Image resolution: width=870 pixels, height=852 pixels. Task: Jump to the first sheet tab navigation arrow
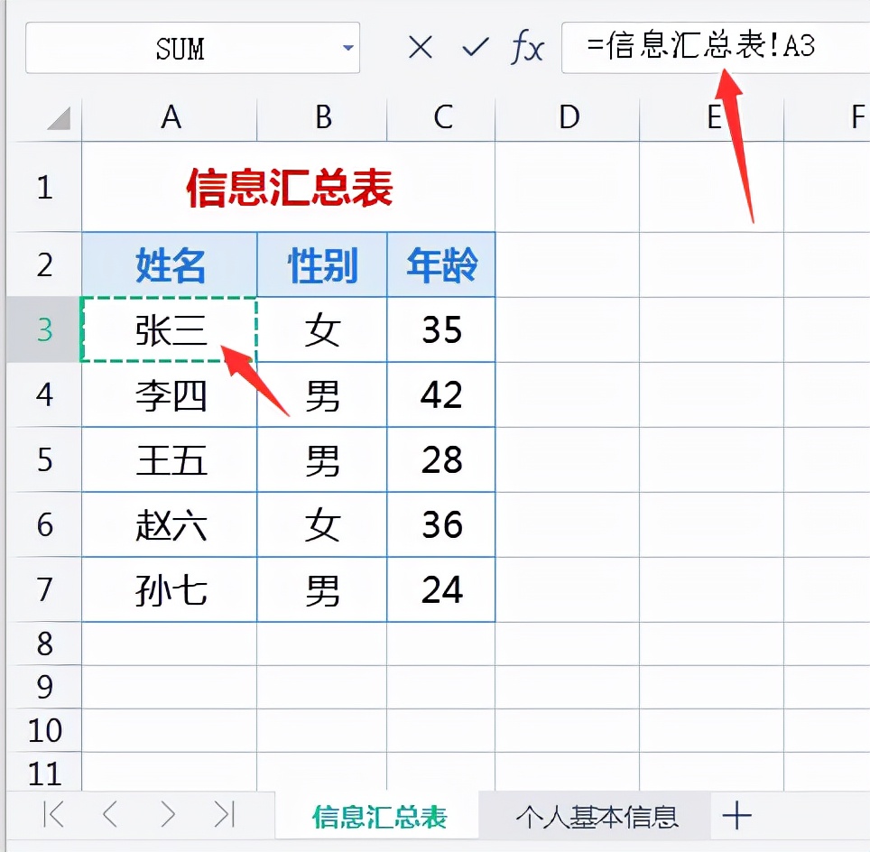pos(52,815)
